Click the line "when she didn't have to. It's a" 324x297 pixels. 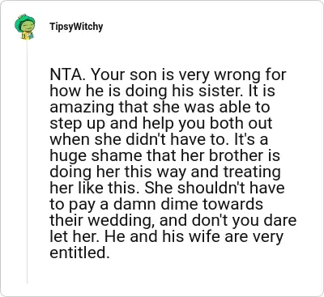click(x=159, y=139)
